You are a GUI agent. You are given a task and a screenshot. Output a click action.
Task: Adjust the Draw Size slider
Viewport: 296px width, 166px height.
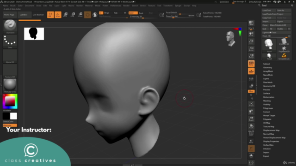pyautogui.click(x=180, y=17)
